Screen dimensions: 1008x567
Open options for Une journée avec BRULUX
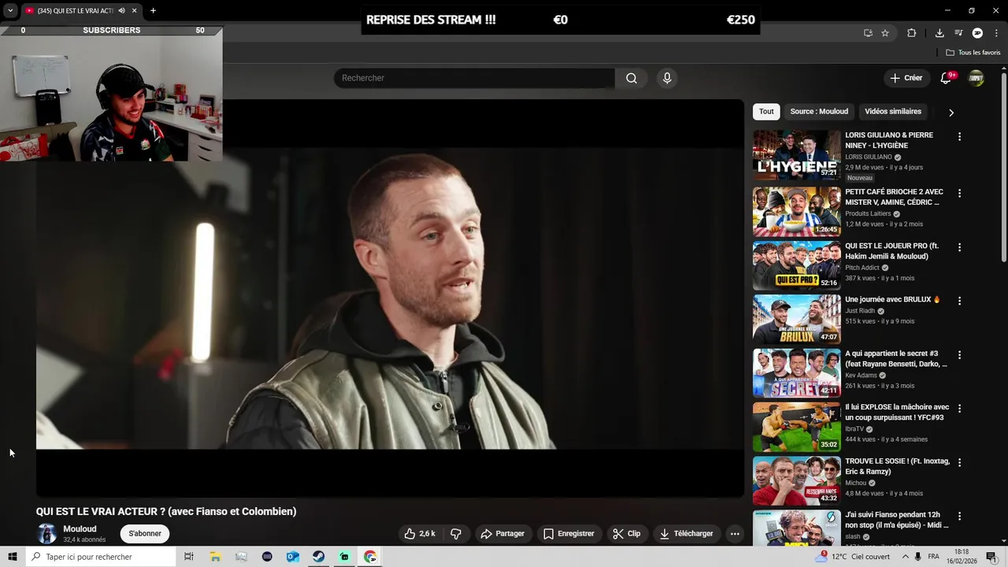coord(959,300)
